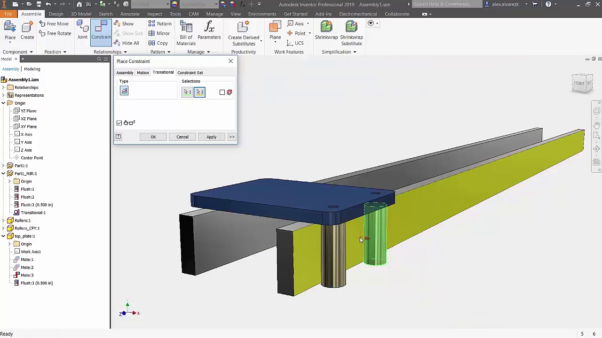Image resolution: width=602 pixels, height=338 pixels.
Task: Collapse the Assembly Origin folder
Action: tap(3, 103)
